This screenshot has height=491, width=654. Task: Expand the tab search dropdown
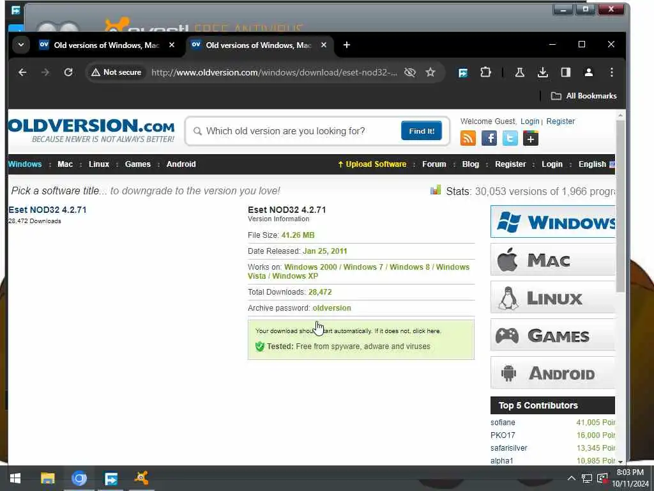21,45
